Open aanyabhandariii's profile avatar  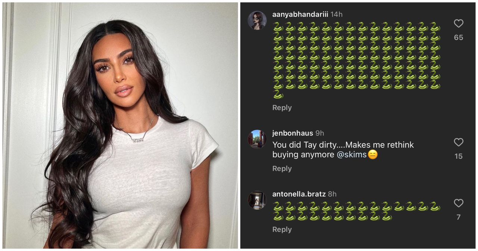point(257,20)
